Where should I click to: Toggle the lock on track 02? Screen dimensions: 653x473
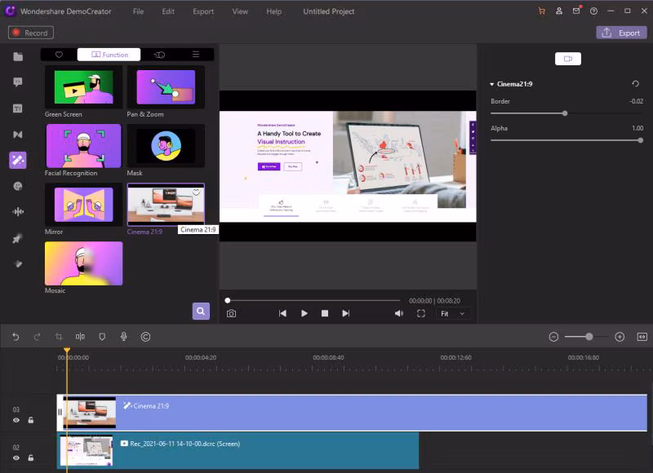pyautogui.click(x=31, y=458)
